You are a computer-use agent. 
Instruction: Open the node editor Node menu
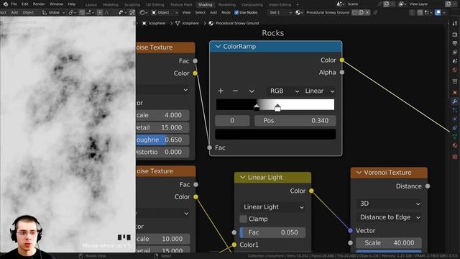pos(226,13)
